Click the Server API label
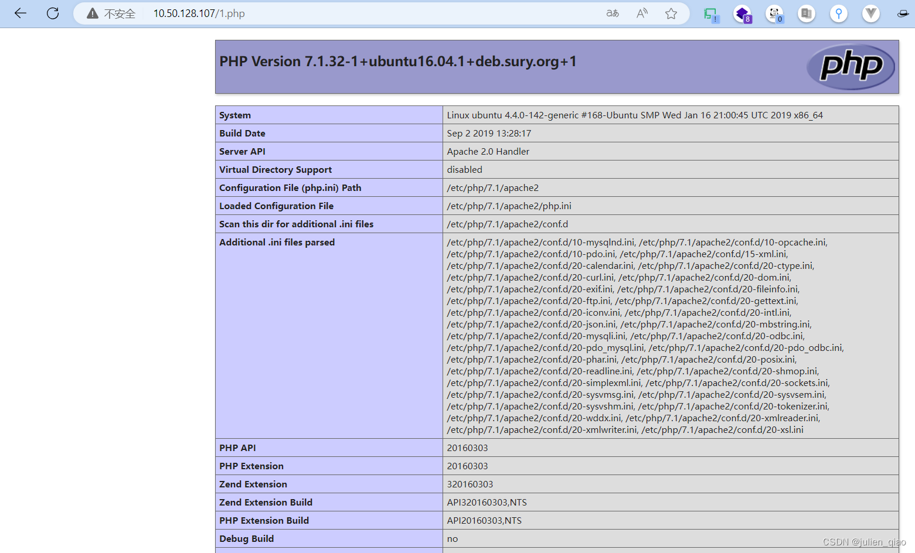Image resolution: width=915 pixels, height=553 pixels. 242,152
